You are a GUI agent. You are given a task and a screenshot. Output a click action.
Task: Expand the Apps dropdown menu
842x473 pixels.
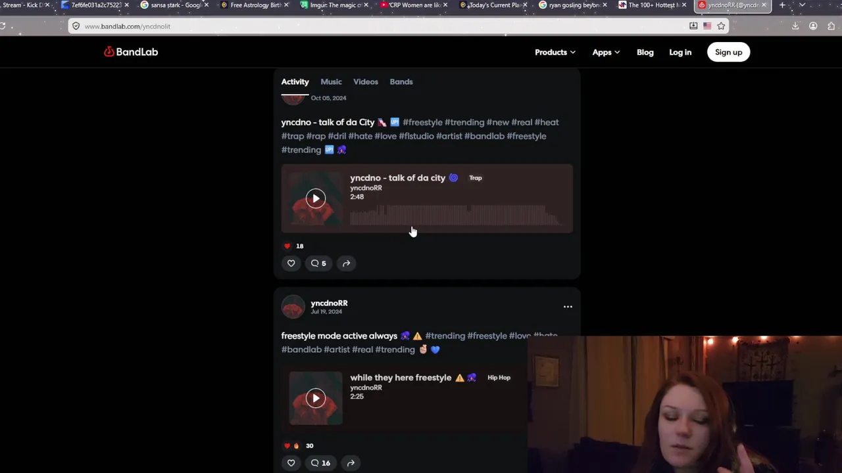pyautogui.click(x=605, y=53)
